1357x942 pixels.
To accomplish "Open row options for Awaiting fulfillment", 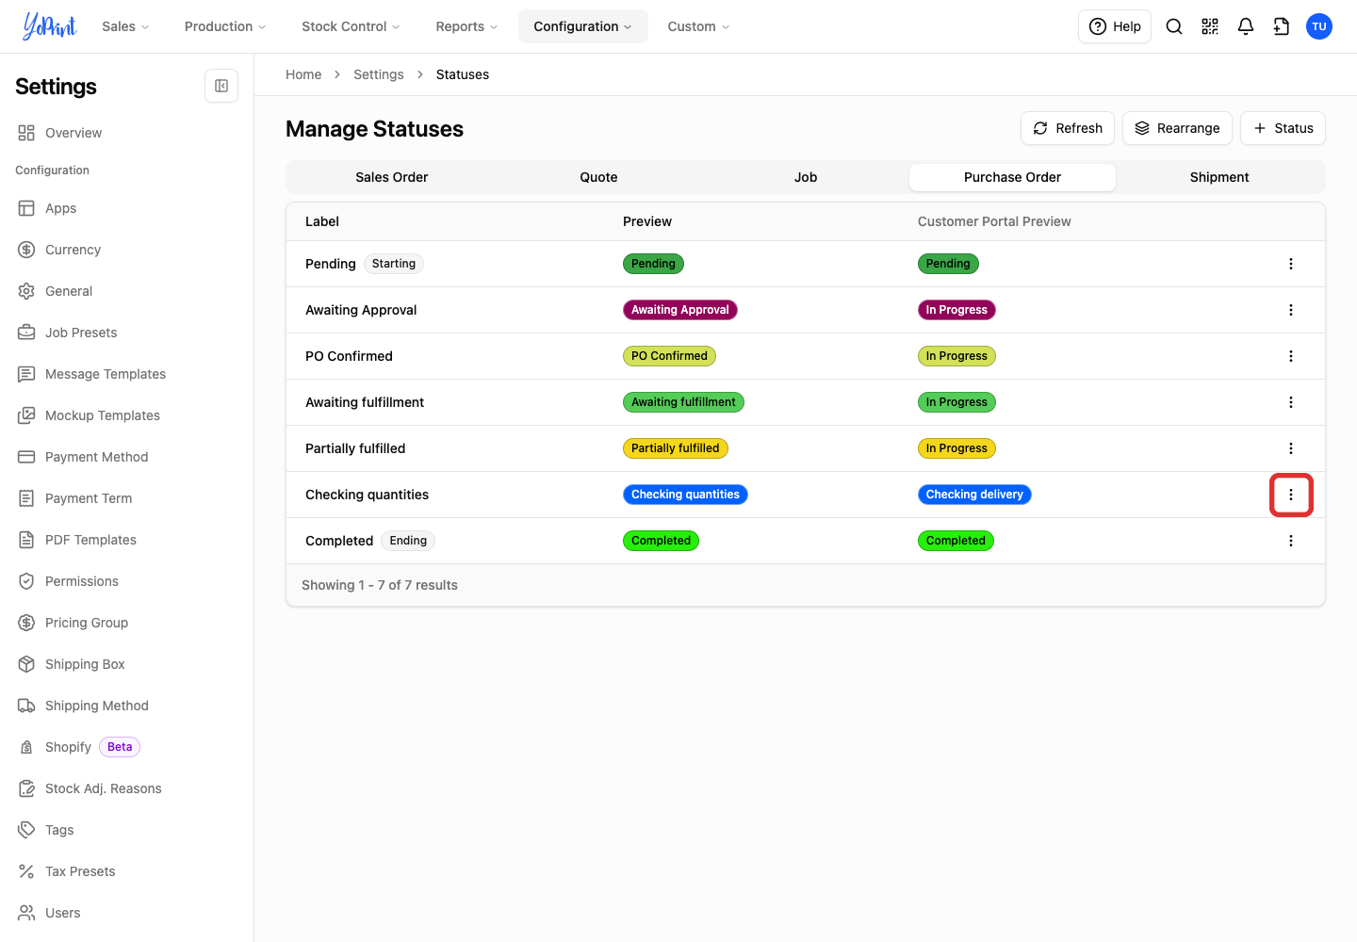I will [x=1291, y=402].
